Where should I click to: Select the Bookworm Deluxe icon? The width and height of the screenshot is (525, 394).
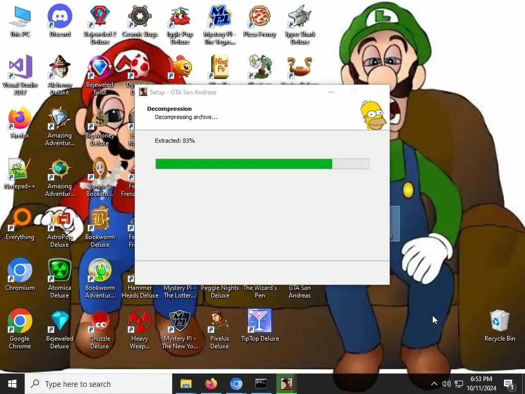[100, 227]
